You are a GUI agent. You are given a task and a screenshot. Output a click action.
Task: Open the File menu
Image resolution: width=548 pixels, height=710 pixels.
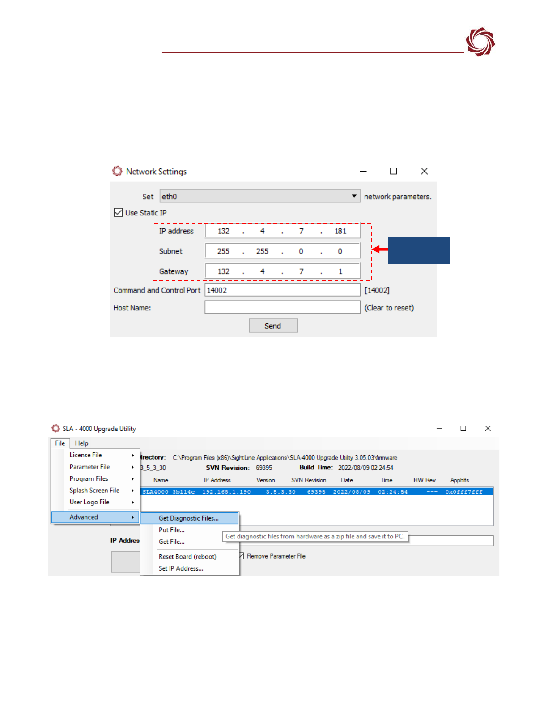[x=60, y=443]
